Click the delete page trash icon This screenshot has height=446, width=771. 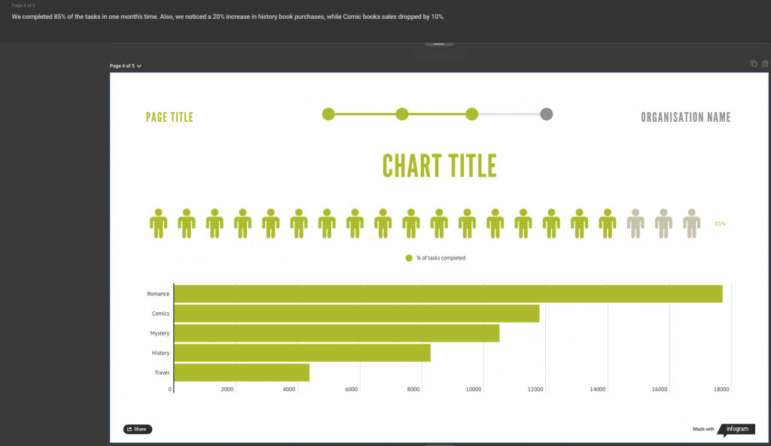pos(765,64)
